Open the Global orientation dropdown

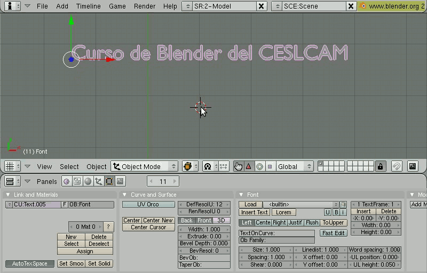pyautogui.click(x=295, y=166)
